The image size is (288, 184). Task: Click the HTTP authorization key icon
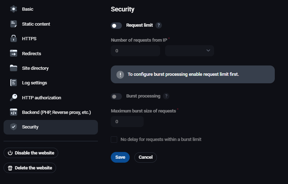pyautogui.click(x=14, y=98)
